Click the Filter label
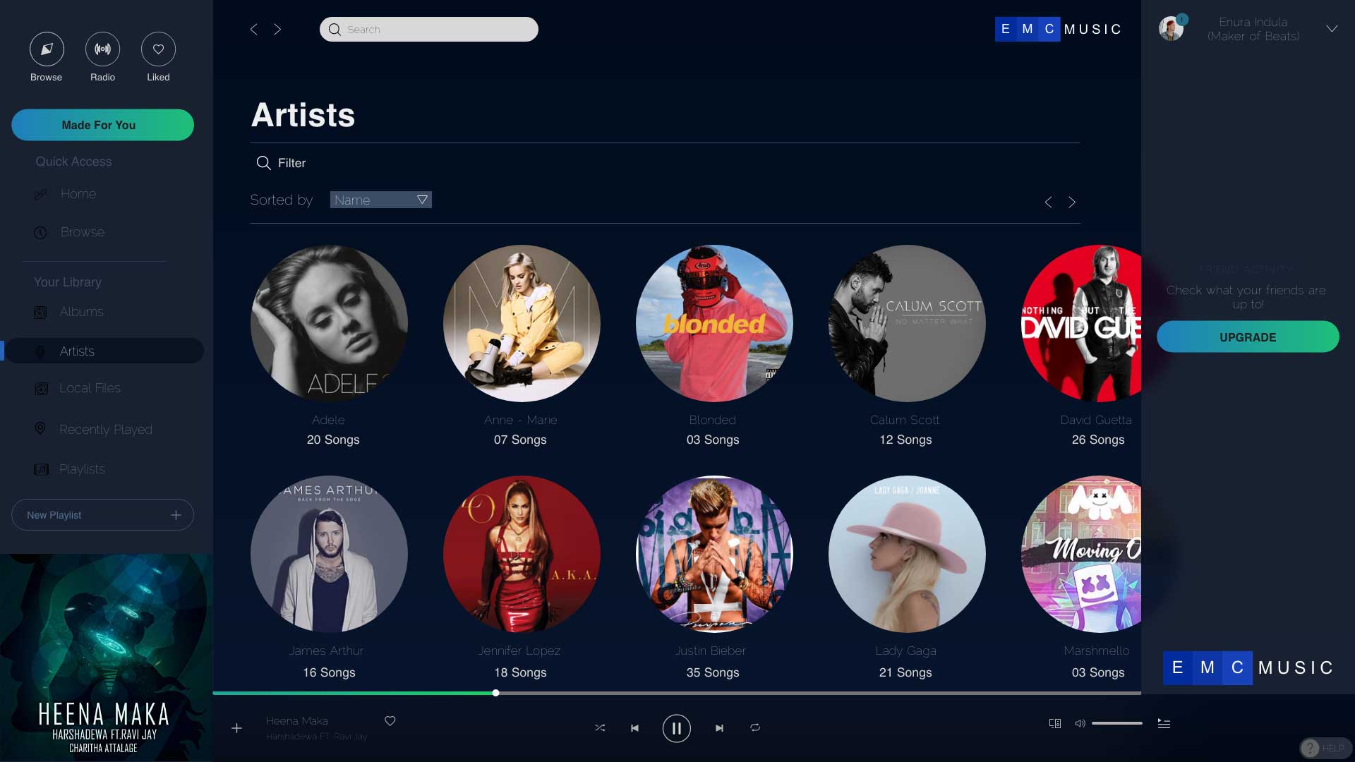 pyautogui.click(x=292, y=163)
